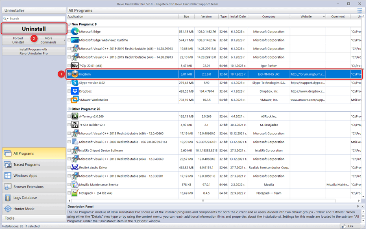Click the All Programs sidebar icon
The width and height of the screenshot is (366, 229).
8,153
